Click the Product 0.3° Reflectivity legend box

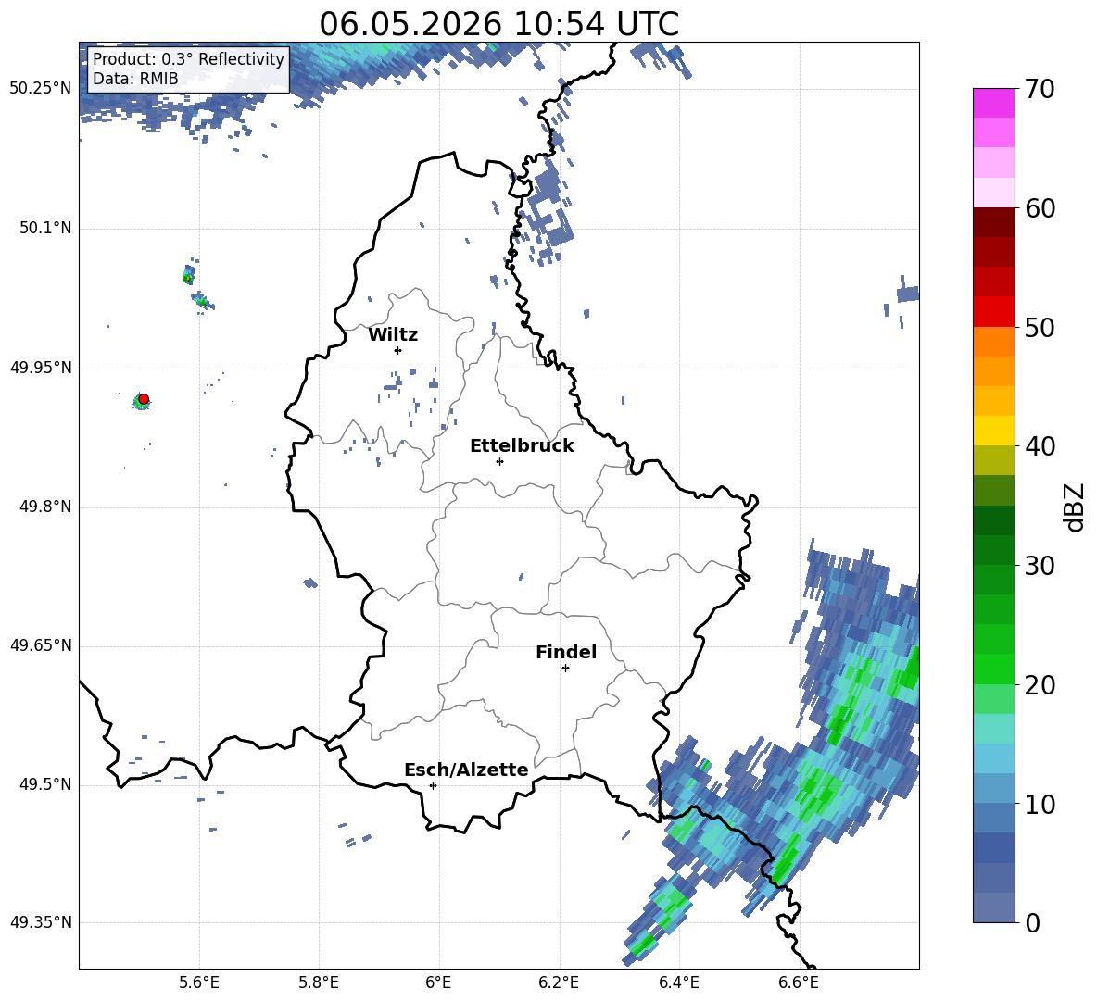(188, 69)
